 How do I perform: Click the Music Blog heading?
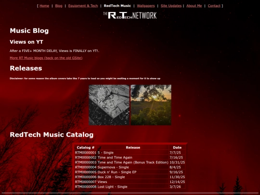(x=29, y=31)
